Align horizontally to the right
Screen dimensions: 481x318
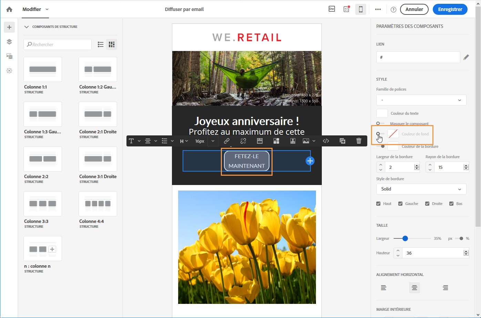tap(446, 288)
